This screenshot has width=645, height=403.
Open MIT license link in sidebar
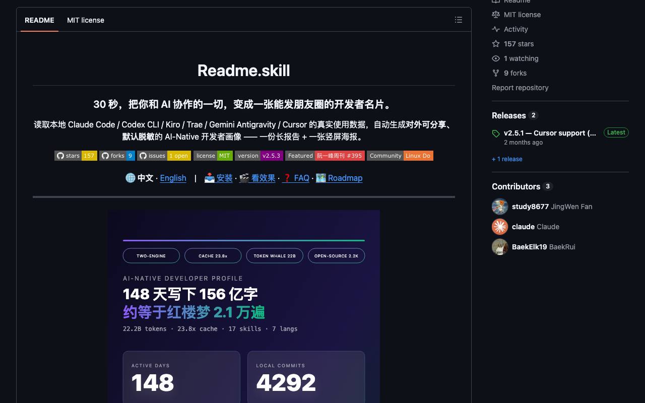[522, 15]
